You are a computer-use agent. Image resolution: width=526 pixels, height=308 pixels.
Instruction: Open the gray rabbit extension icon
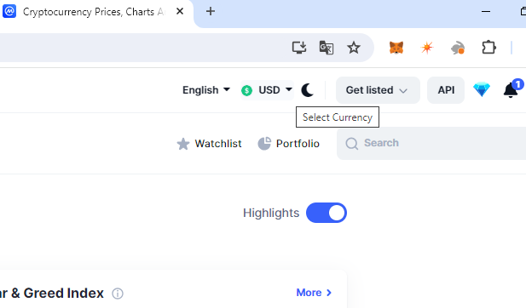point(458,48)
